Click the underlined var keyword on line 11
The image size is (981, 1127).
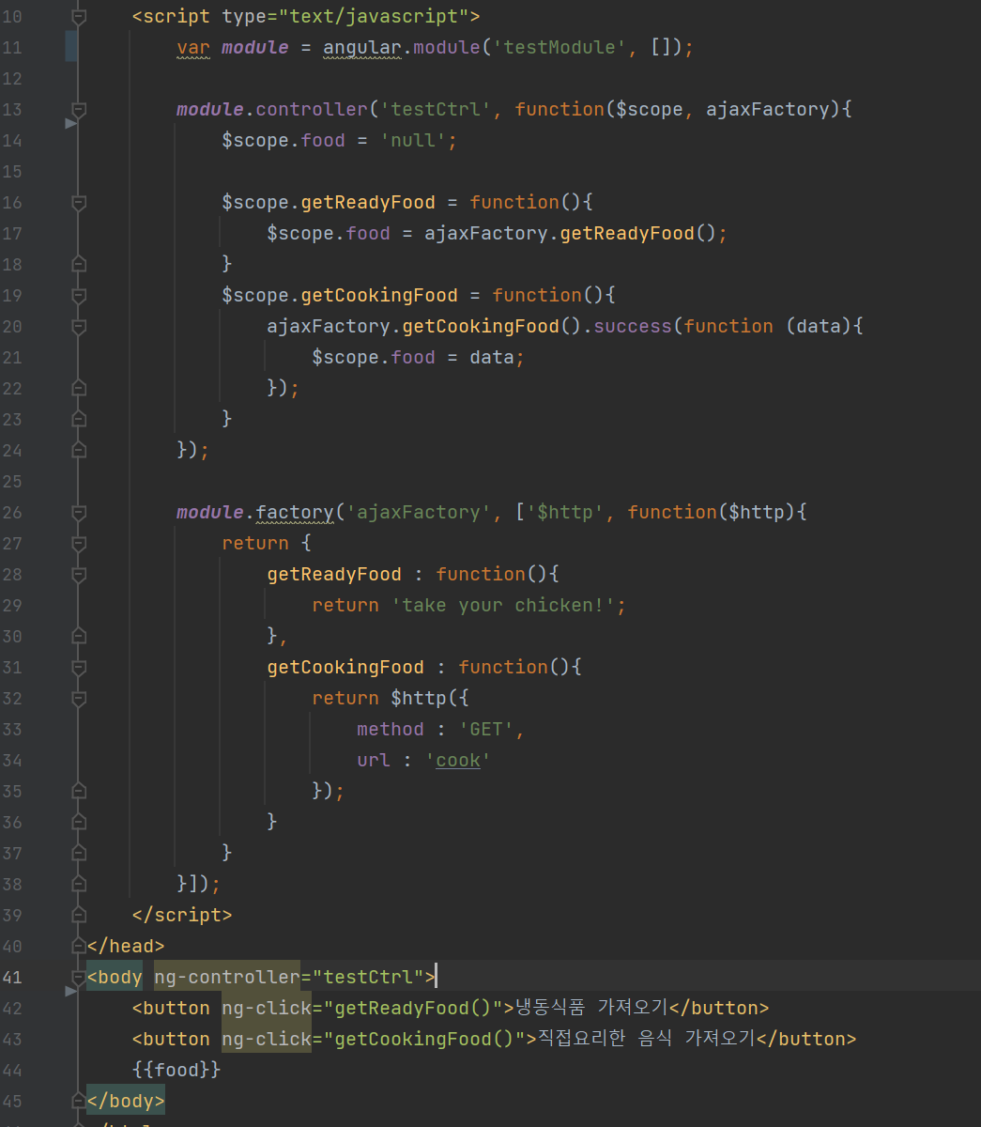coord(192,47)
